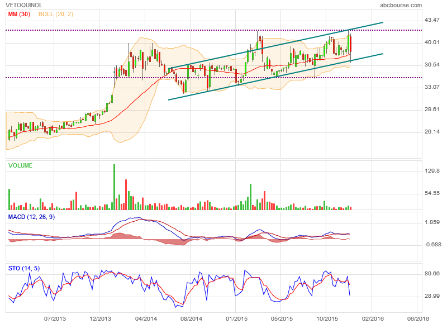The image size is (447, 324).
Task: Click the MACD (12, 26, 9) indicator label
Action: pos(31,217)
